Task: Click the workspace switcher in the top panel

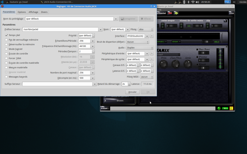Action: [x=228, y=2]
